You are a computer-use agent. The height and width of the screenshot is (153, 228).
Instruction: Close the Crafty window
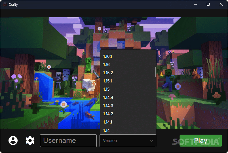221,4
